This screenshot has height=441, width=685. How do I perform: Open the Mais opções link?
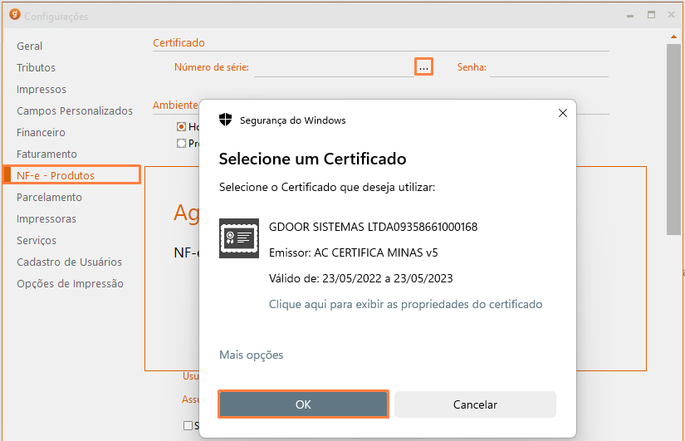252,355
